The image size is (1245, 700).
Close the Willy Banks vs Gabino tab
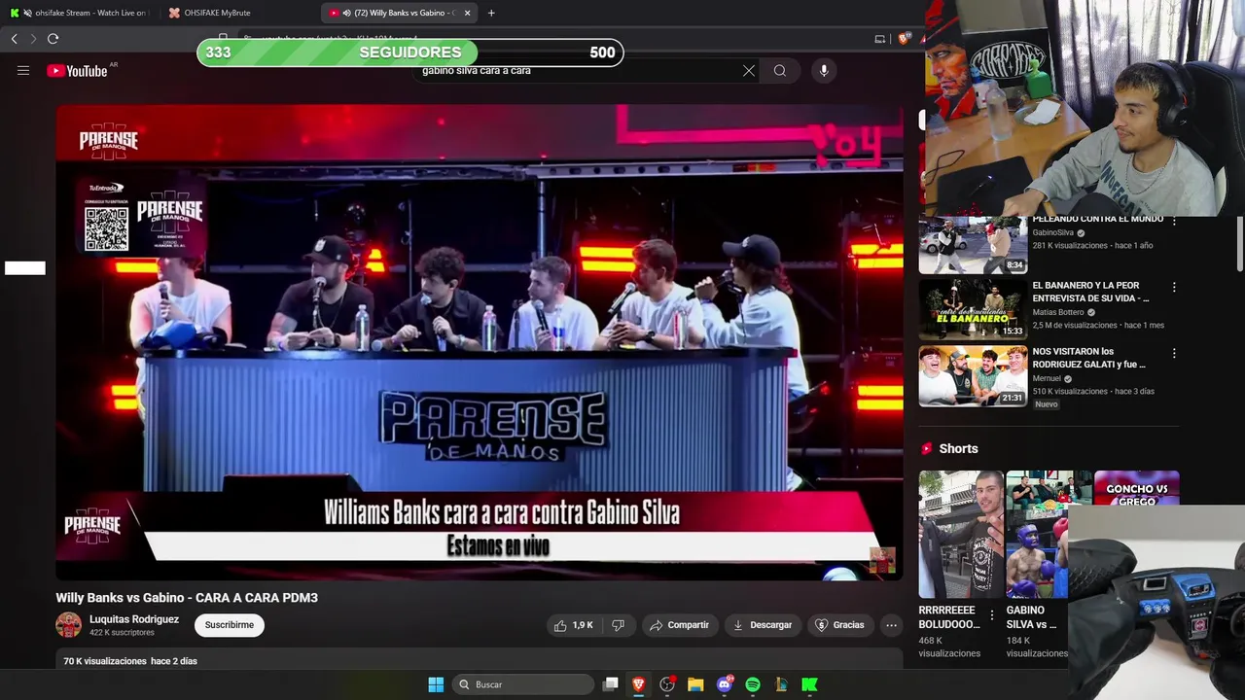(468, 13)
